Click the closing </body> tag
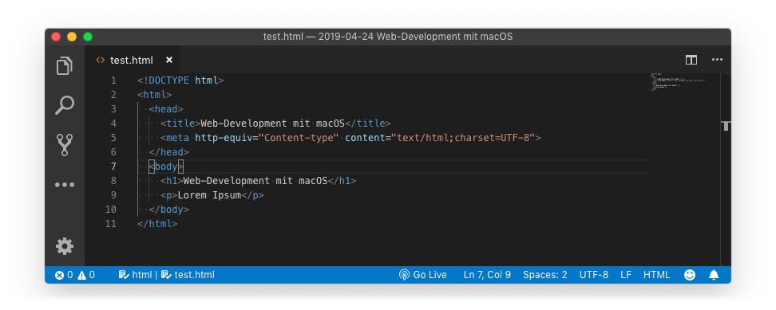 point(168,210)
